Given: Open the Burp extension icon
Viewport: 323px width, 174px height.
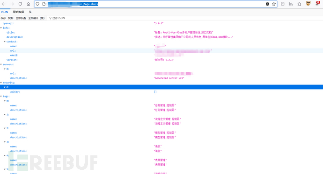Looking at the screenshot, I should point(308,3).
